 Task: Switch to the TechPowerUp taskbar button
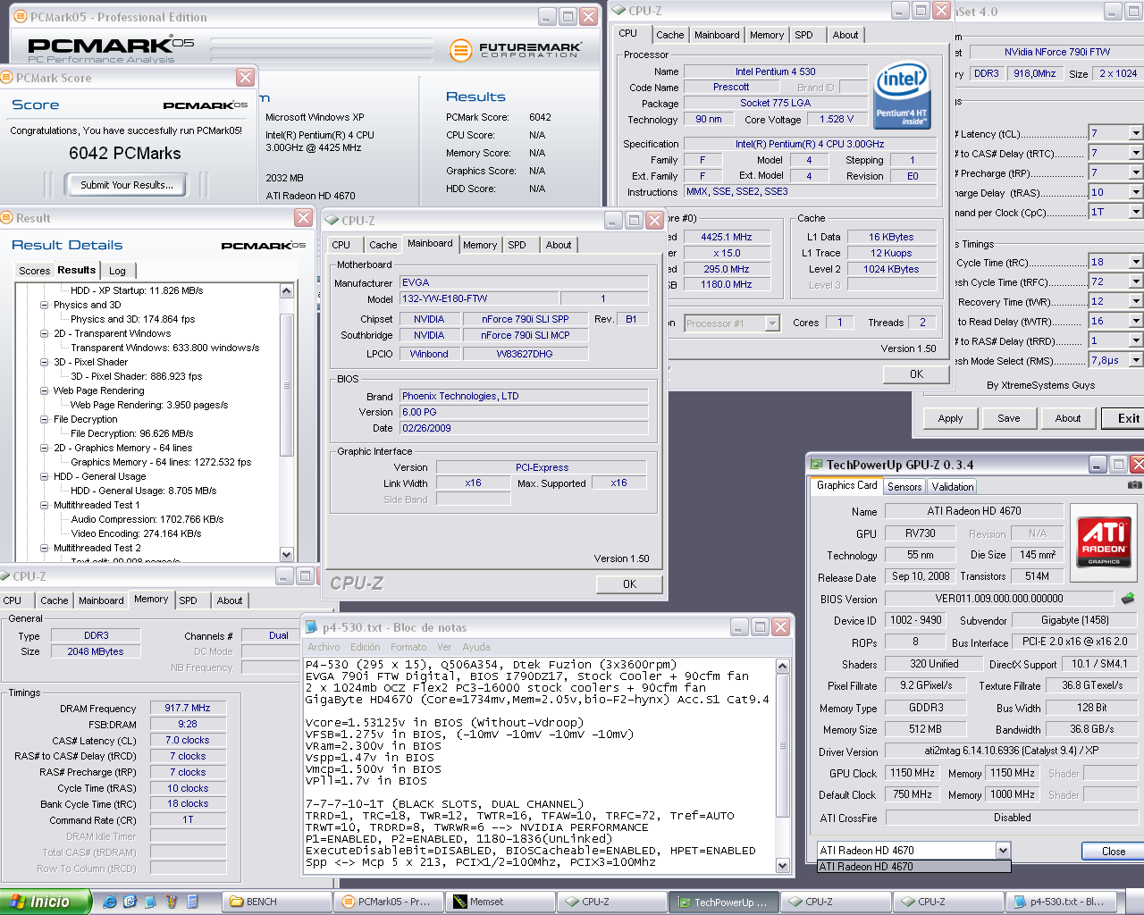(x=726, y=902)
